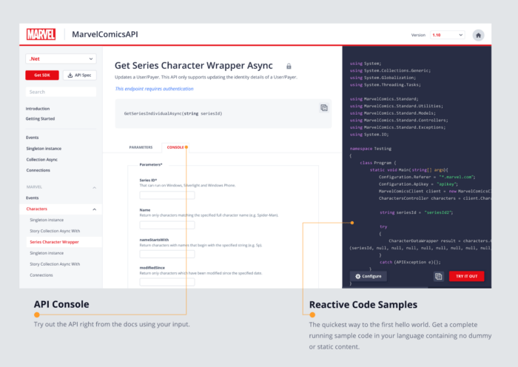Copy the code sample in dark panel

pos(438,276)
